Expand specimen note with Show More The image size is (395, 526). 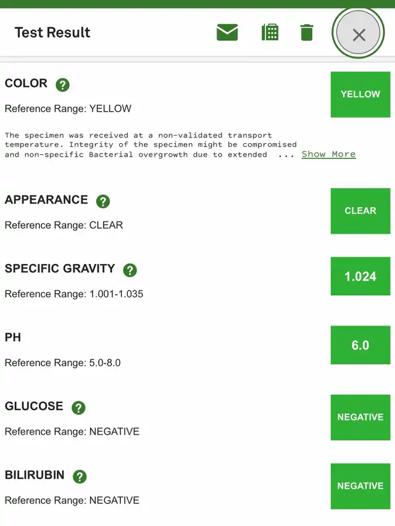point(328,154)
